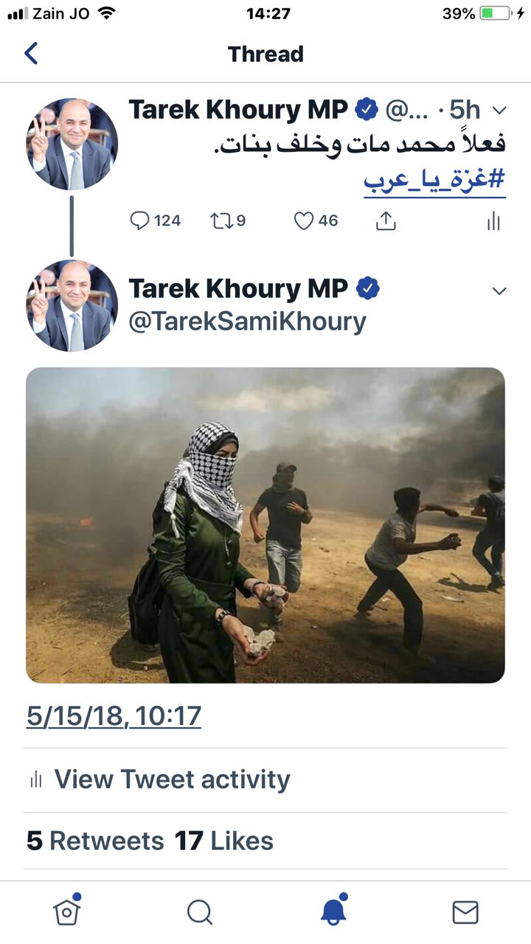
Task: Open the Search tab magnifier
Action: (x=200, y=912)
